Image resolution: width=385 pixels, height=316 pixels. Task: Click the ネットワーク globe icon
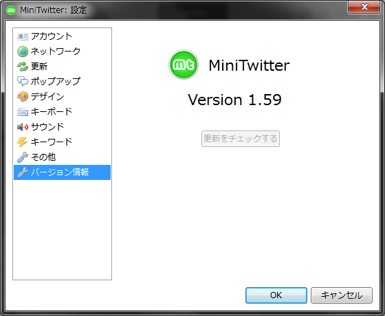22,52
